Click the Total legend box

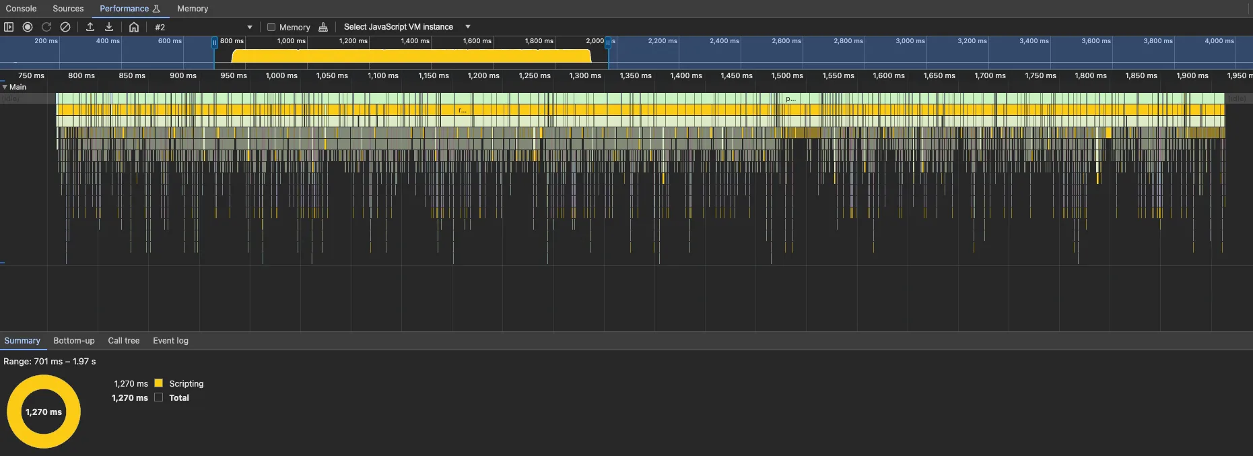(x=158, y=397)
